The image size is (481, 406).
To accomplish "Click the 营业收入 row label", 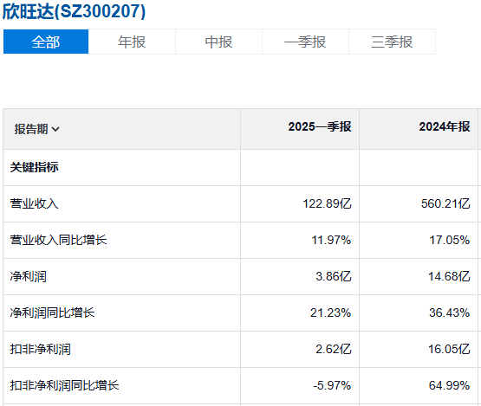I will 34,203.
